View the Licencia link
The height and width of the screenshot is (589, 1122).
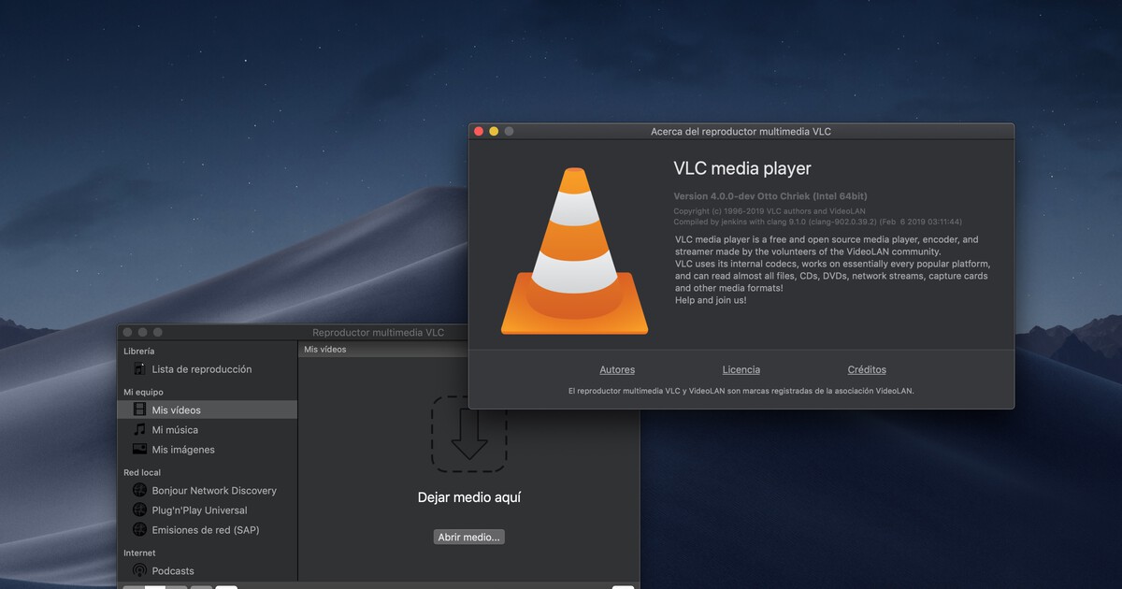pyautogui.click(x=741, y=369)
